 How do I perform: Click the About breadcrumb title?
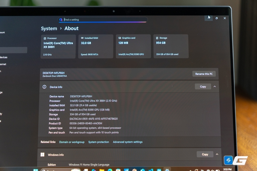click(x=71, y=28)
